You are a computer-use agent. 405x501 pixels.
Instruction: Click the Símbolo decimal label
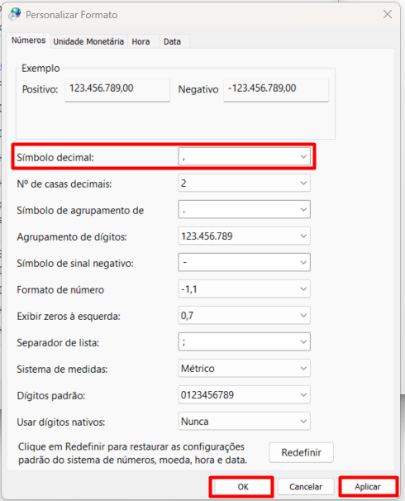pos(55,158)
